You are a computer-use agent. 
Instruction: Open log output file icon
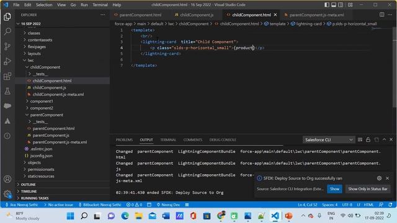pyautogui.click(x=377, y=139)
